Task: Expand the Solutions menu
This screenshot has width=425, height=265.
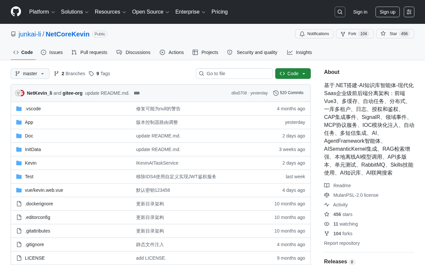Action: click(x=75, y=12)
